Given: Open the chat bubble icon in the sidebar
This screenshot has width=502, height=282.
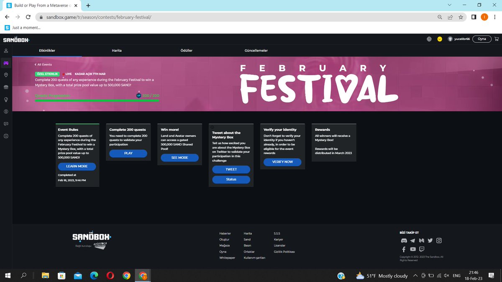Looking at the screenshot, I should tap(6, 124).
